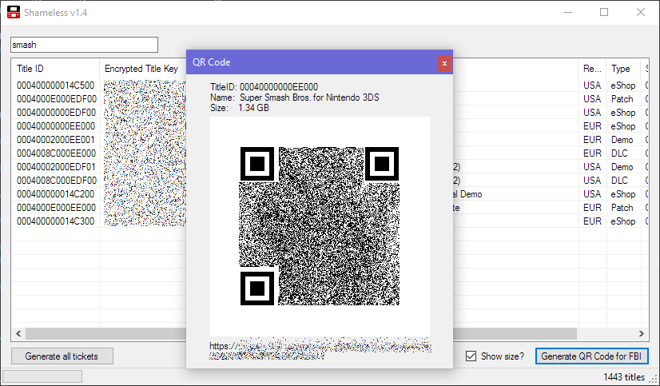Click the Shameless v1.4 window title text

(56, 13)
